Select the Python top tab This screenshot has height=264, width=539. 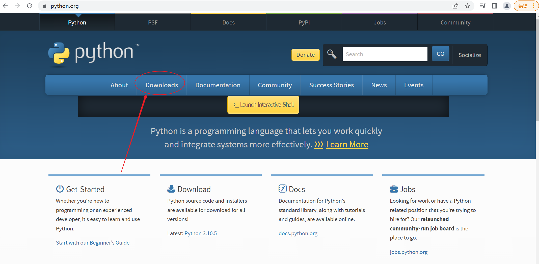click(x=77, y=22)
